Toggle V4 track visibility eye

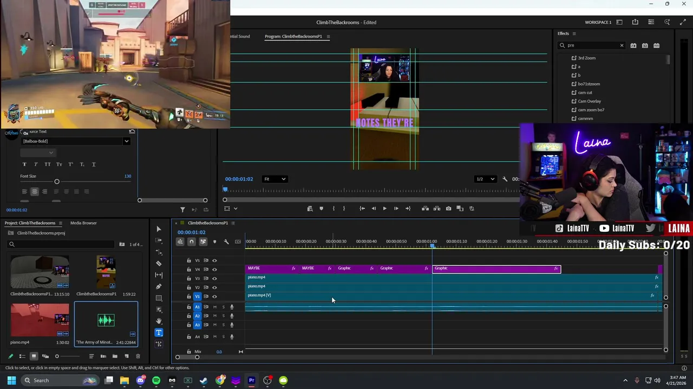[214, 269]
